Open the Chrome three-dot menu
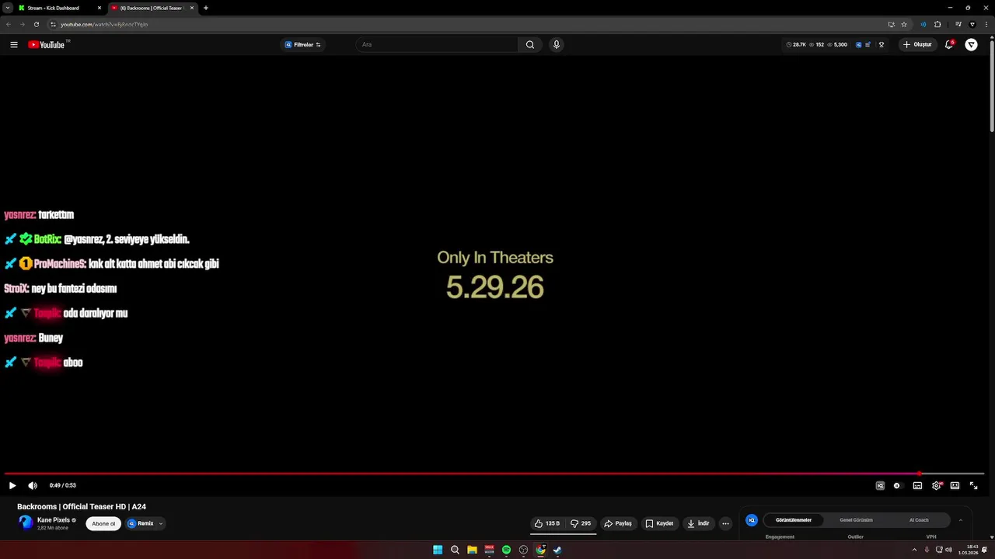The width and height of the screenshot is (995, 559). pos(986,24)
